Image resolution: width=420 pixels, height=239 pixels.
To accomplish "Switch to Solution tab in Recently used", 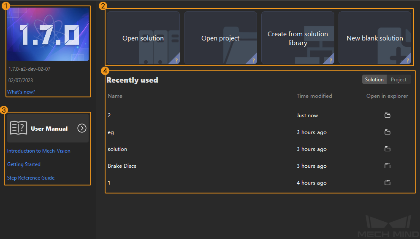I will (x=374, y=80).
